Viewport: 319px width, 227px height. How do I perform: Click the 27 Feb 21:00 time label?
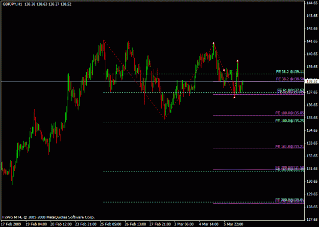(x=160, y=224)
